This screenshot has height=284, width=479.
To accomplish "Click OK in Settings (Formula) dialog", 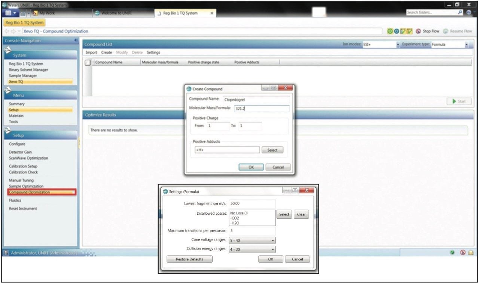I will pos(271,259).
